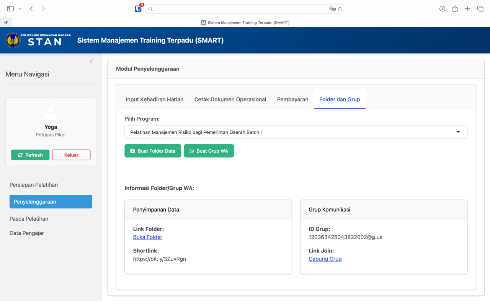Image resolution: width=490 pixels, height=306 pixels.
Task: Click the Buat Grup WA button
Action: click(x=209, y=151)
